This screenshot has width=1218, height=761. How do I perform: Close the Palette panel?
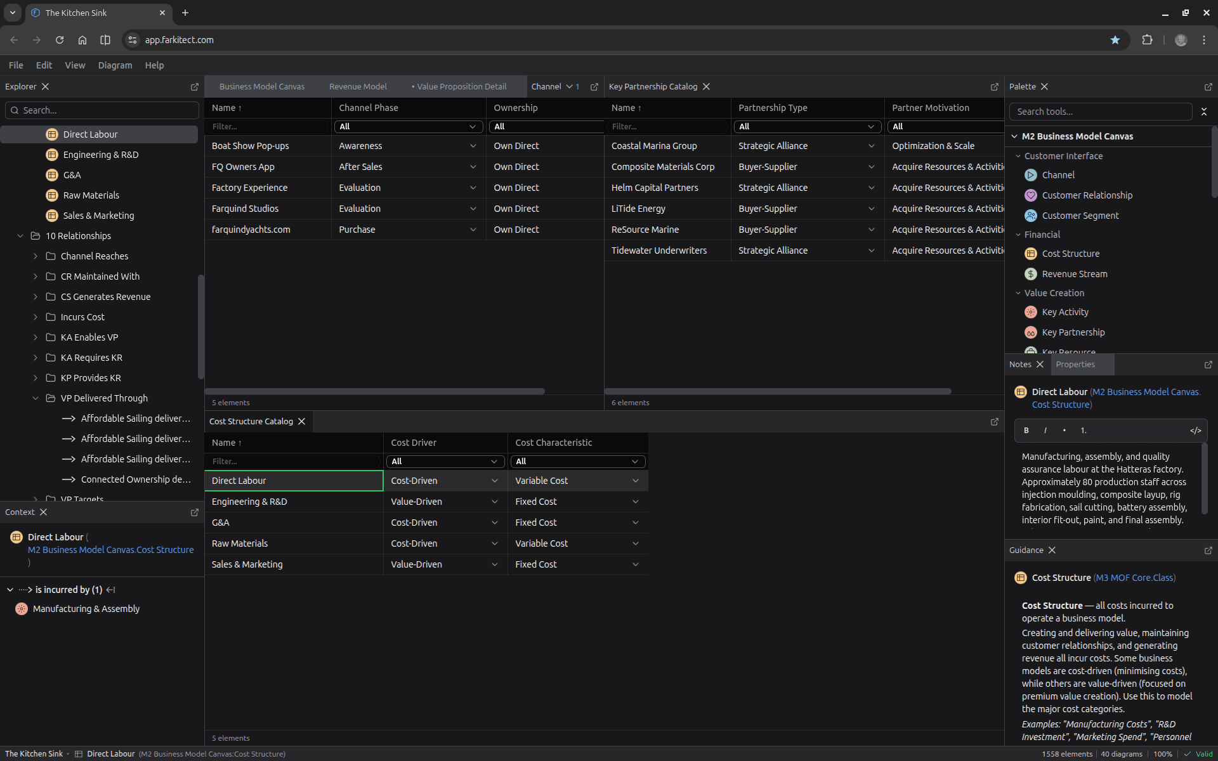(1044, 87)
